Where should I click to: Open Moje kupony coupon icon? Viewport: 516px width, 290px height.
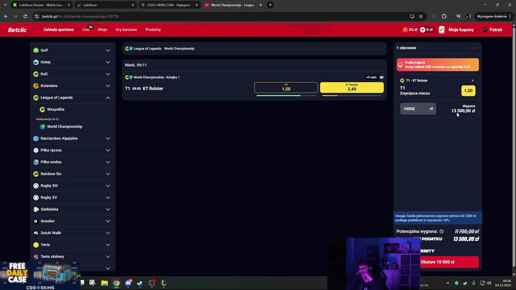[x=442, y=30]
